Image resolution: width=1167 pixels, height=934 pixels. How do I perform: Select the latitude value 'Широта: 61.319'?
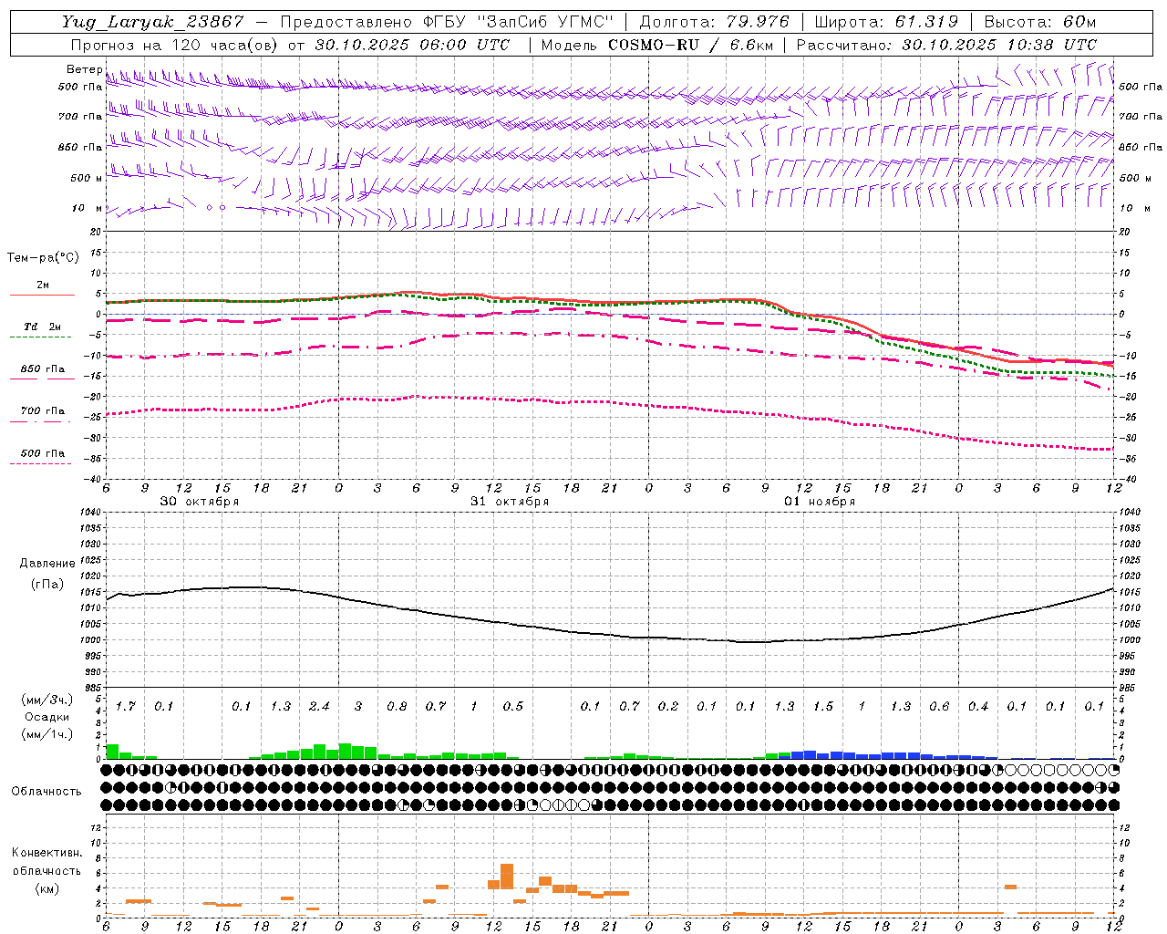click(x=886, y=22)
